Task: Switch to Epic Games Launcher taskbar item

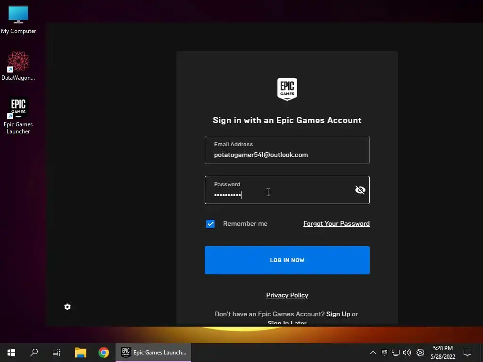Action: (x=153, y=353)
